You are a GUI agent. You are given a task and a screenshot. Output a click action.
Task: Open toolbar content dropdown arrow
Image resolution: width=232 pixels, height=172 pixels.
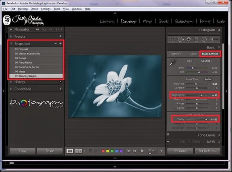pyautogui.click(x=162, y=151)
